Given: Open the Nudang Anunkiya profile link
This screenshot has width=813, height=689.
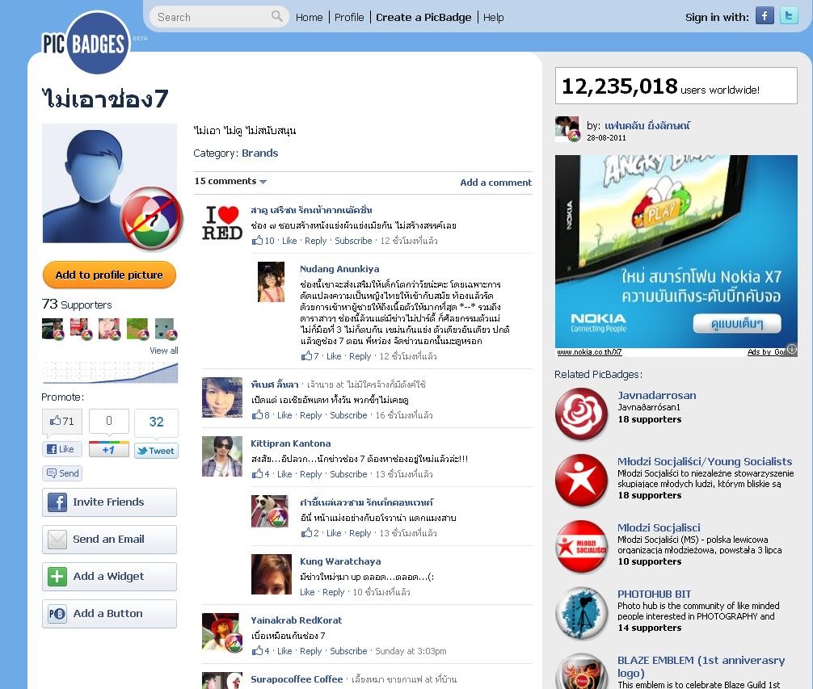Looking at the screenshot, I should [x=339, y=269].
